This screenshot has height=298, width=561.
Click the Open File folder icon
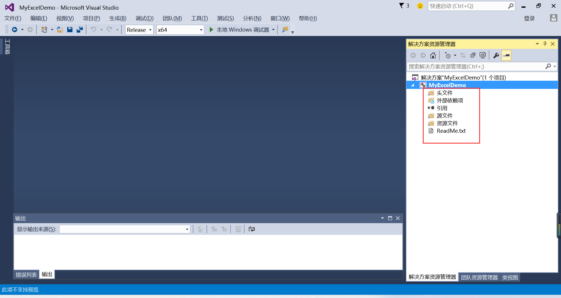(60, 30)
